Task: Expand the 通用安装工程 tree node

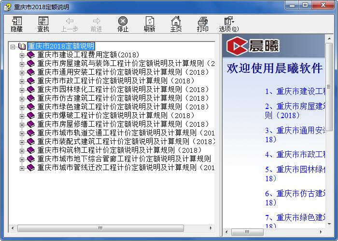Action: (x=22, y=73)
